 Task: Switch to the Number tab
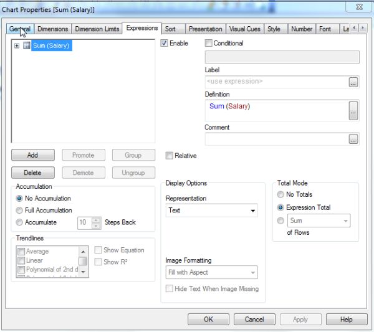pos(302,29)
